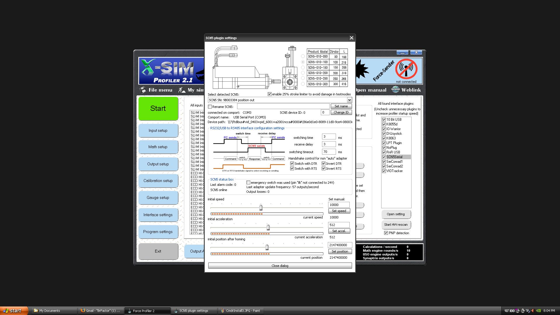This screenshot has width=560, height=315.
Task: Click the device ID input field
Action: click(325, 112)
